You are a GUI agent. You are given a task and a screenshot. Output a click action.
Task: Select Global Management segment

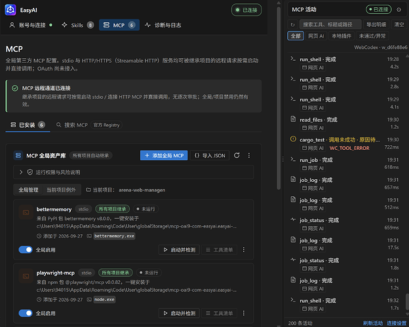coord(28,190)
